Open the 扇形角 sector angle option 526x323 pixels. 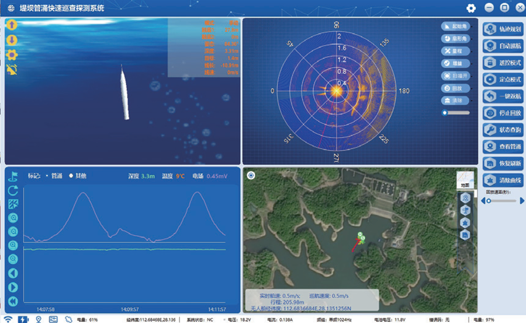point(455,39)
